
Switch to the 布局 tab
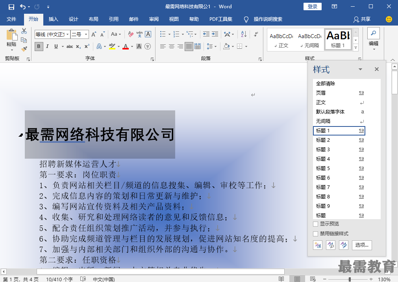click(93, 19)
